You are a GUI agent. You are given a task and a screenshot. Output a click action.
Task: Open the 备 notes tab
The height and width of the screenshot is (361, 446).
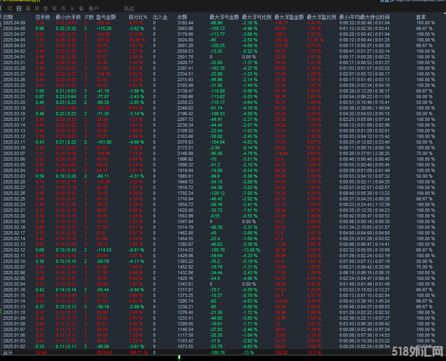[x=81, y=9]
